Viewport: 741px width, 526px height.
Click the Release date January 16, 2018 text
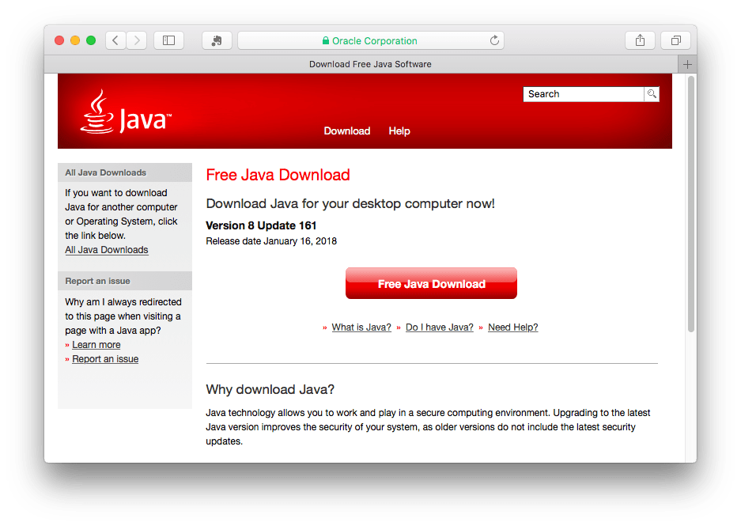tap(271, 241)
